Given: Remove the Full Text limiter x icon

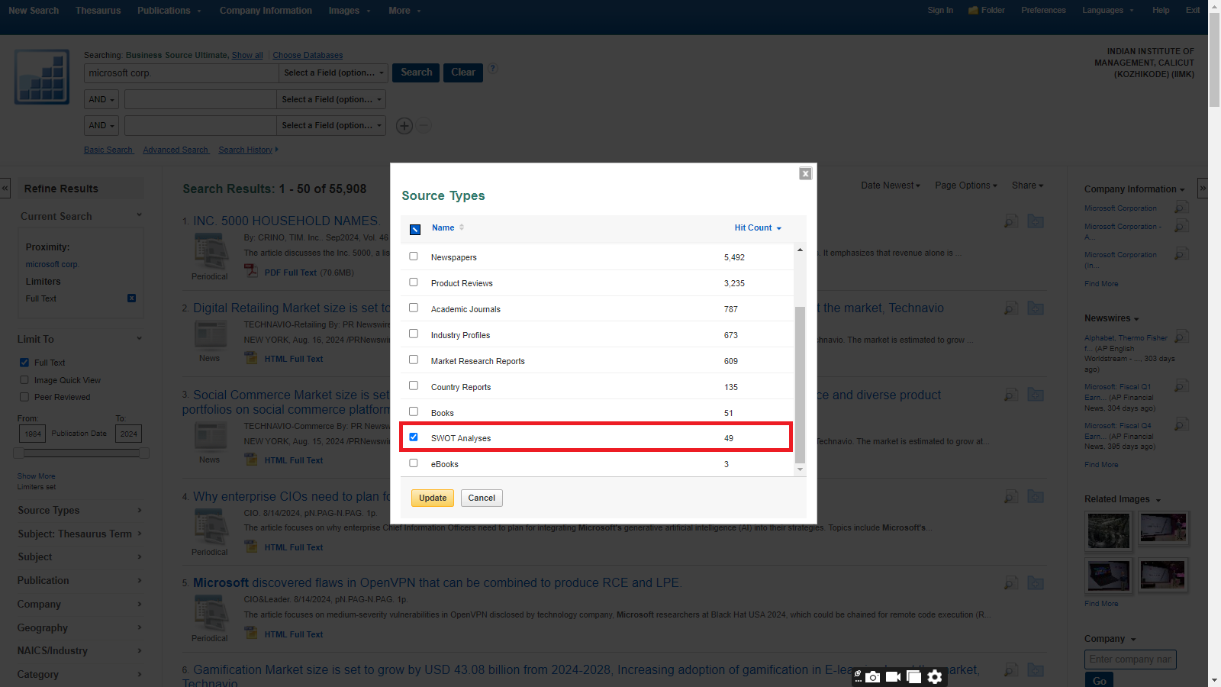Looking at the screenshot, I should pos(131,298).
